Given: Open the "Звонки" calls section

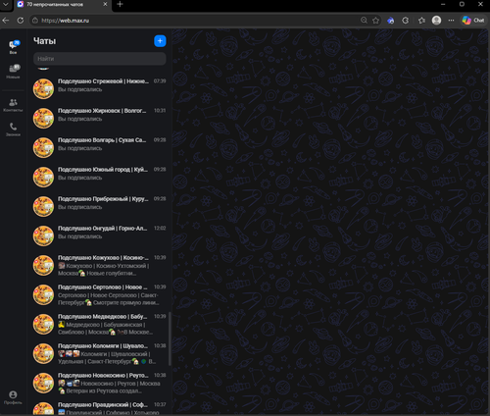Looking at the screenshot, I should [x=13, y=130].
